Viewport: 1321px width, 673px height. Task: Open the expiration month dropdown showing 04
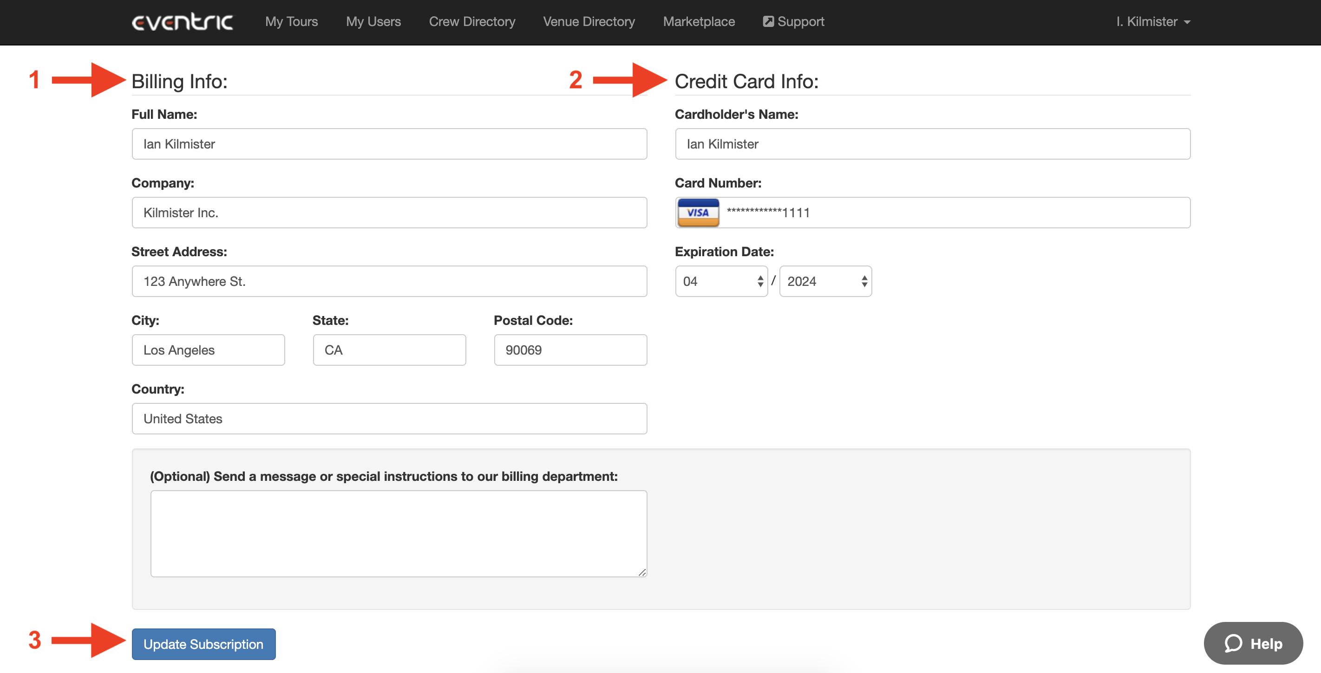[721, 281]
